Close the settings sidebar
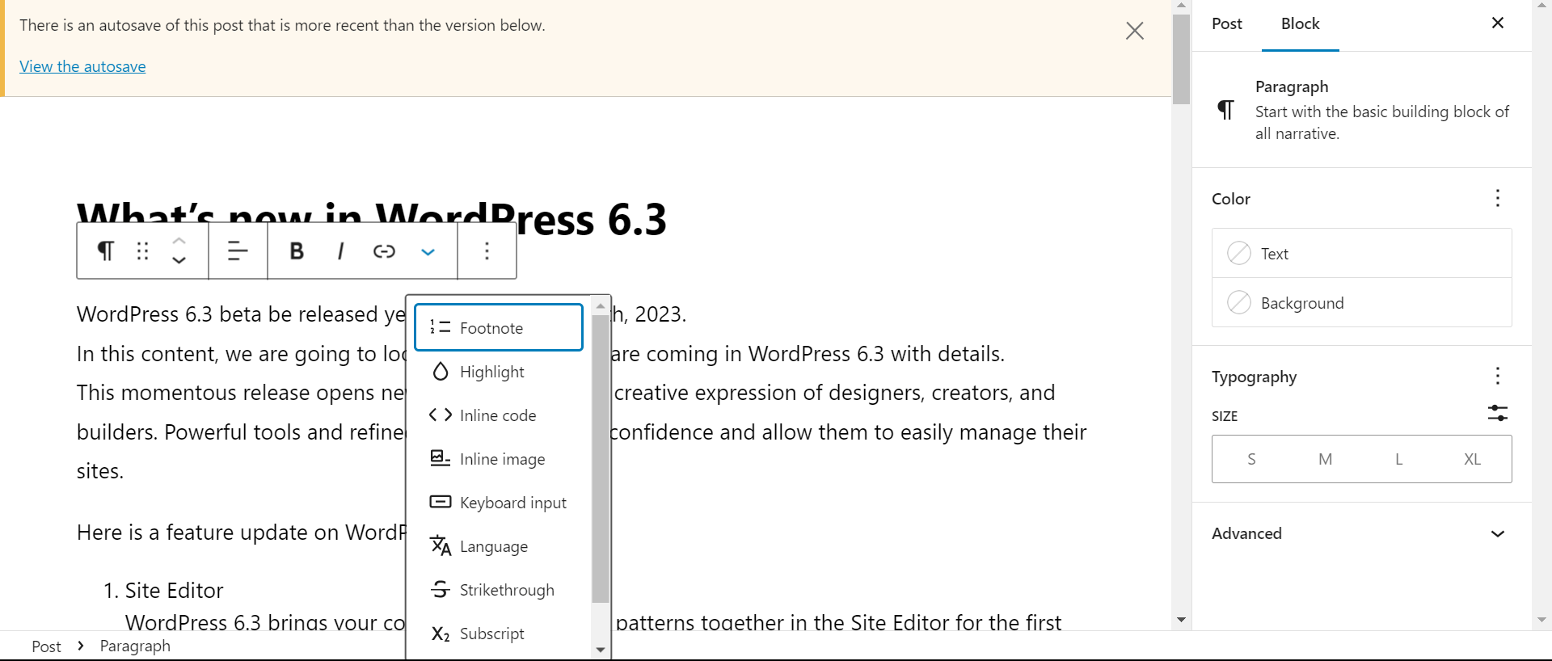The width and height of the screenshot is (1552, 661). (1498, 23)
